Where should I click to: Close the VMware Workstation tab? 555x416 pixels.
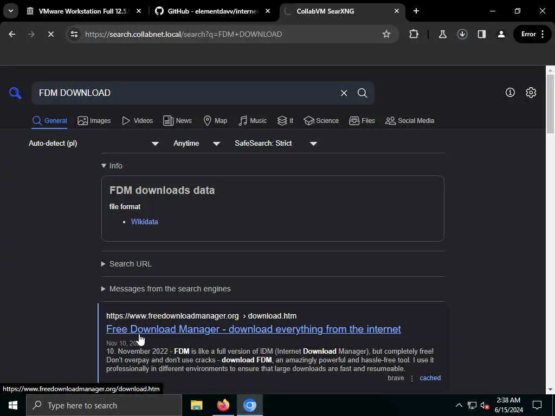(139, 11)
